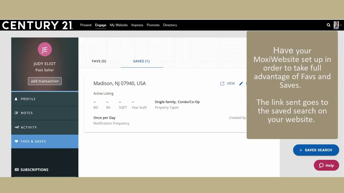Viewport: 344px width, 193px height.
Task: Select Favs & Saves in sidebar
Action: coord(45,141)
